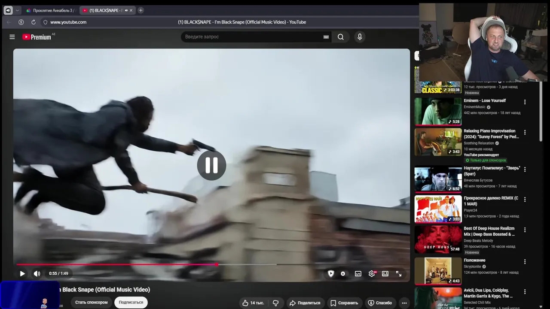Open the 'Прекрасное далеко REMIX' video title
The width and height of the screenshot is (550, 309).
pos(491,201)
